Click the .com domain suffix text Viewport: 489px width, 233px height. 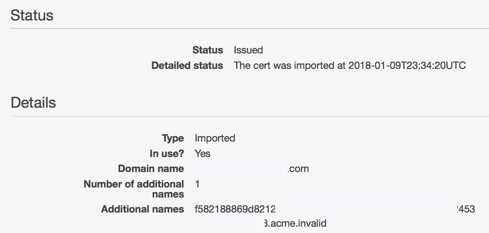[x=298, y=169]
